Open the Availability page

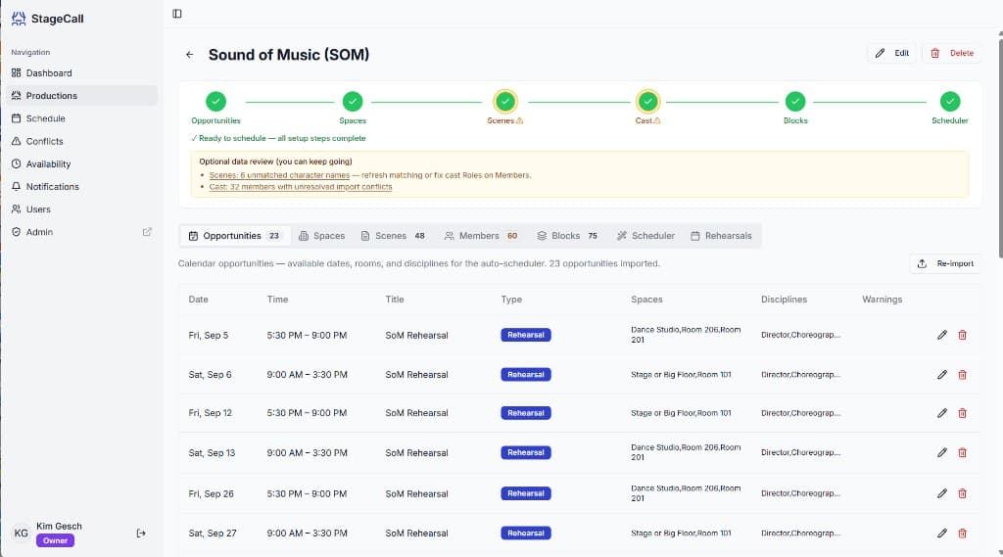[x=82, y=163]
